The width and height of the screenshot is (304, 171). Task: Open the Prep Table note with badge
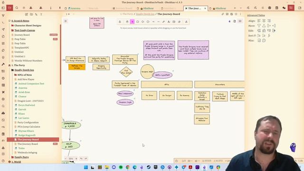point(20,39)
